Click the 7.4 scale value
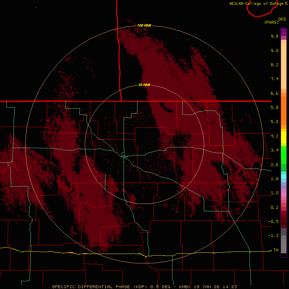 click(275, 79)
